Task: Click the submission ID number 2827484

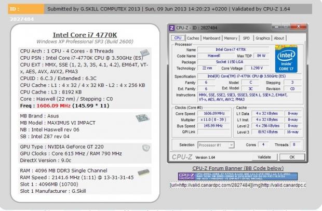Action: (22, 19)
